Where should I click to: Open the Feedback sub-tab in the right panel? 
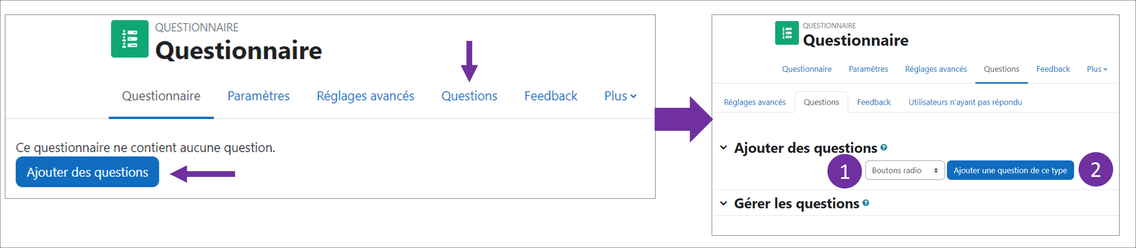coord(874,102)
